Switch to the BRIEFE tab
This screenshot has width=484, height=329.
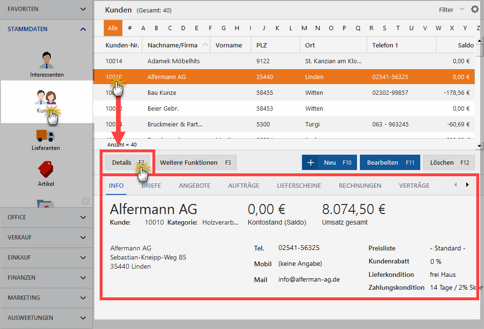point(151,186)
